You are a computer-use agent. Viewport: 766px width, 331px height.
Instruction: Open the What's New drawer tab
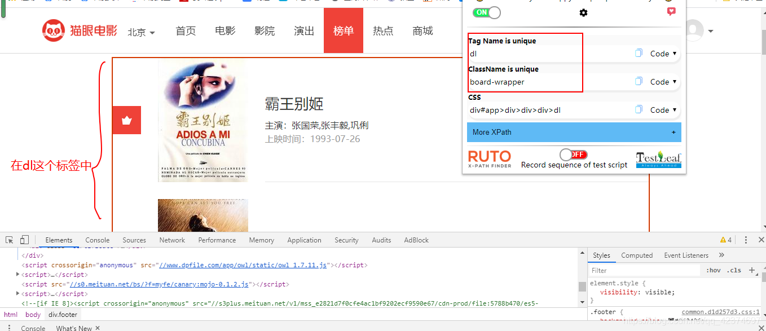[74, 328]
